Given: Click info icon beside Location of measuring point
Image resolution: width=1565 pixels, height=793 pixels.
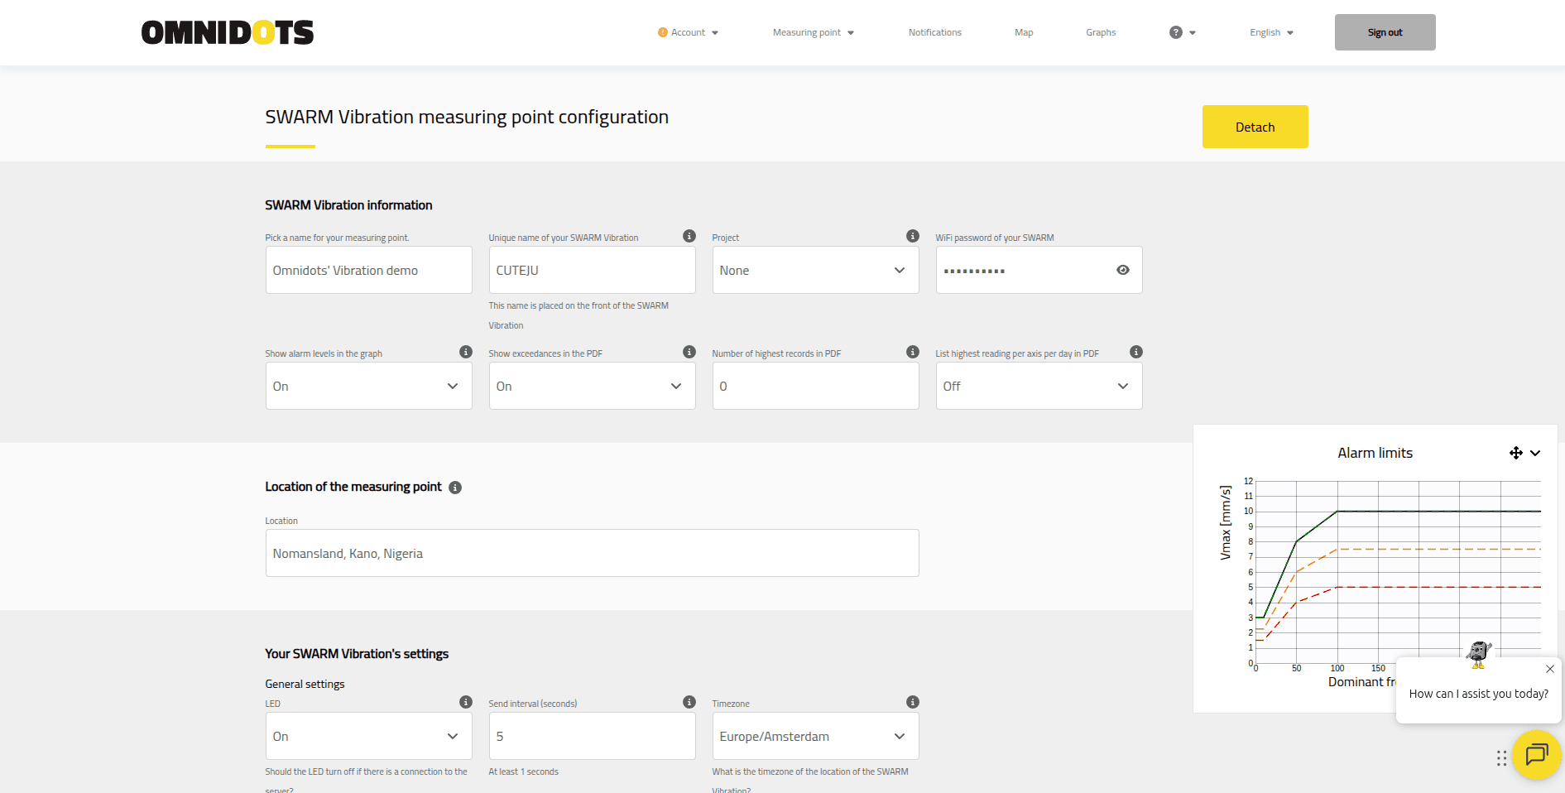Looking at the screenshot, I should coord(455,488).
